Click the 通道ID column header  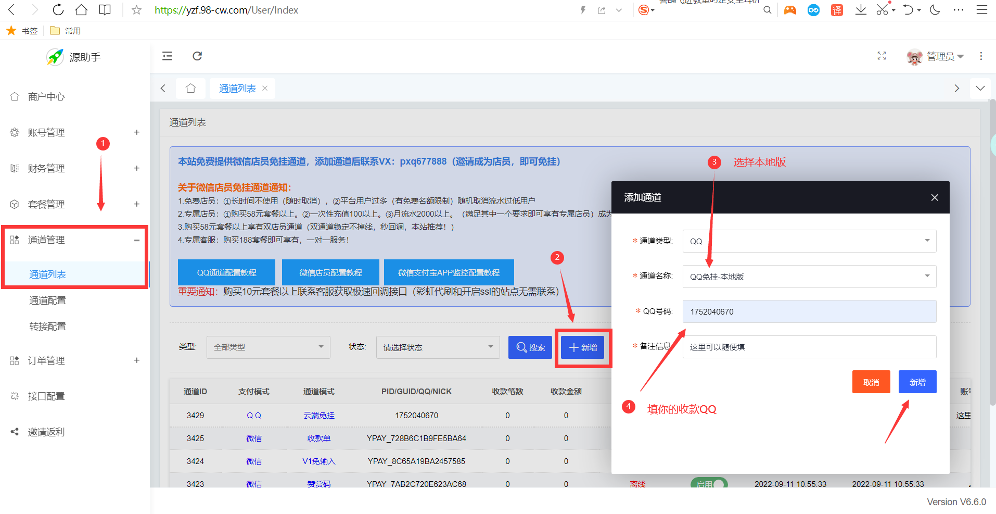[x=195, y=392]
